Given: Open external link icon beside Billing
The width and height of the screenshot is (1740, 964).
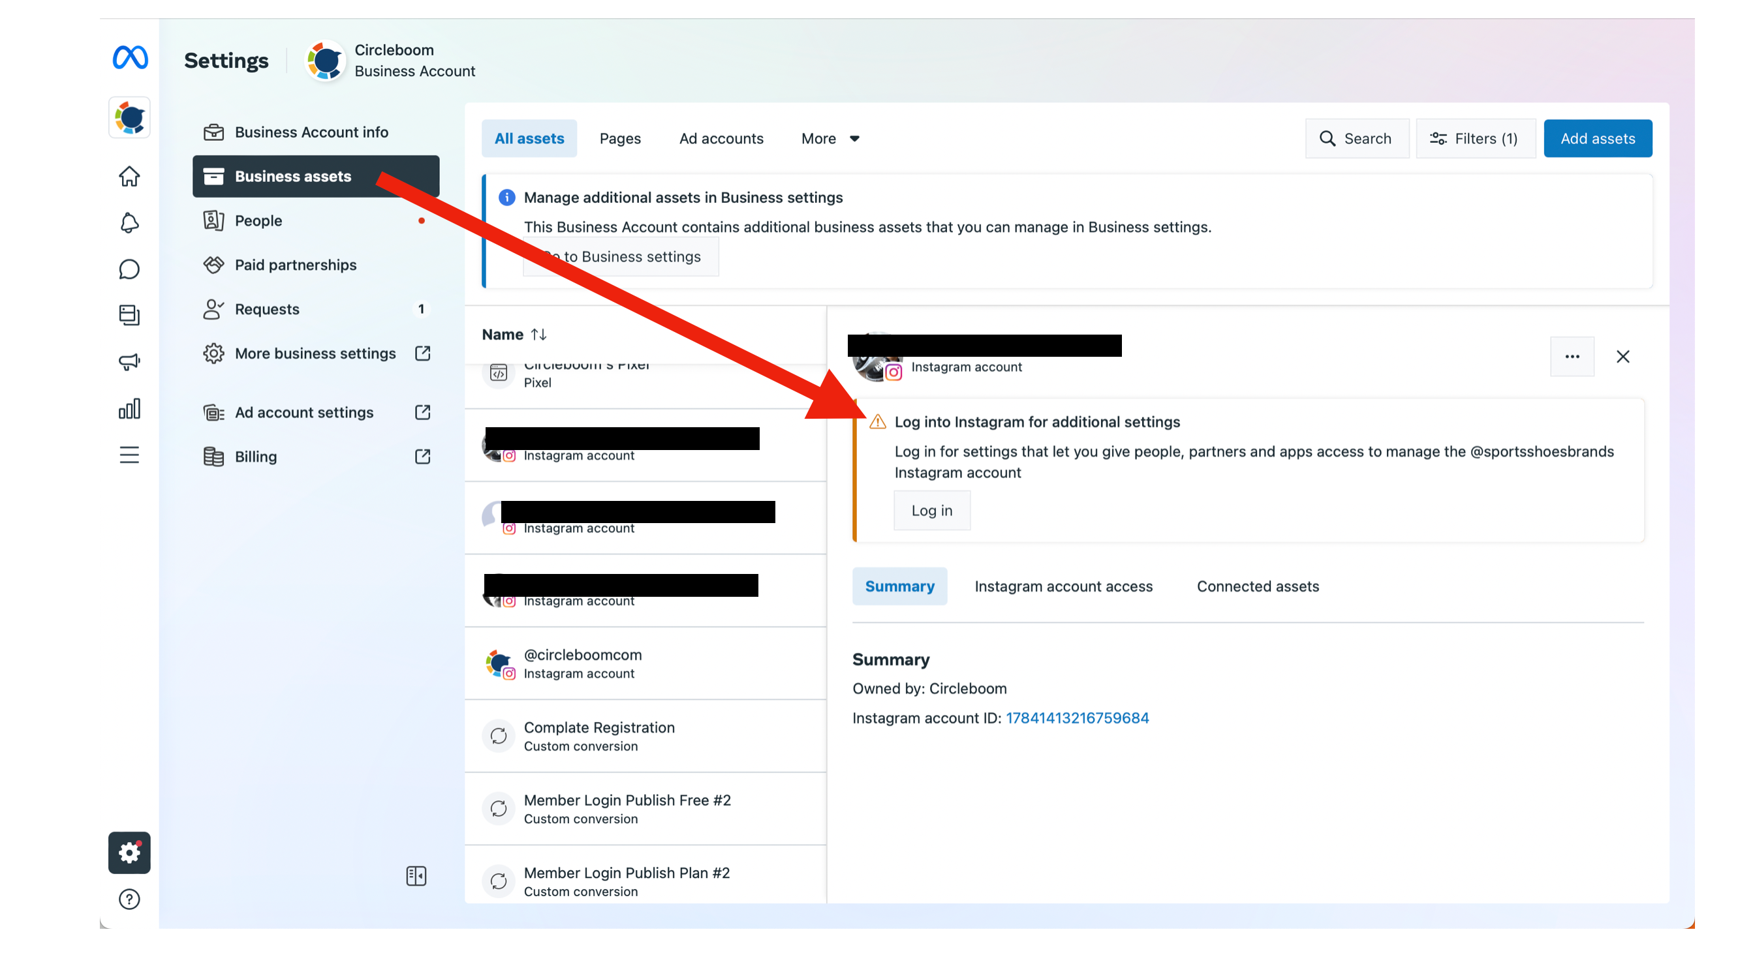Looking at the screenshot, I should pyautogui.click(x=423, y=457).
